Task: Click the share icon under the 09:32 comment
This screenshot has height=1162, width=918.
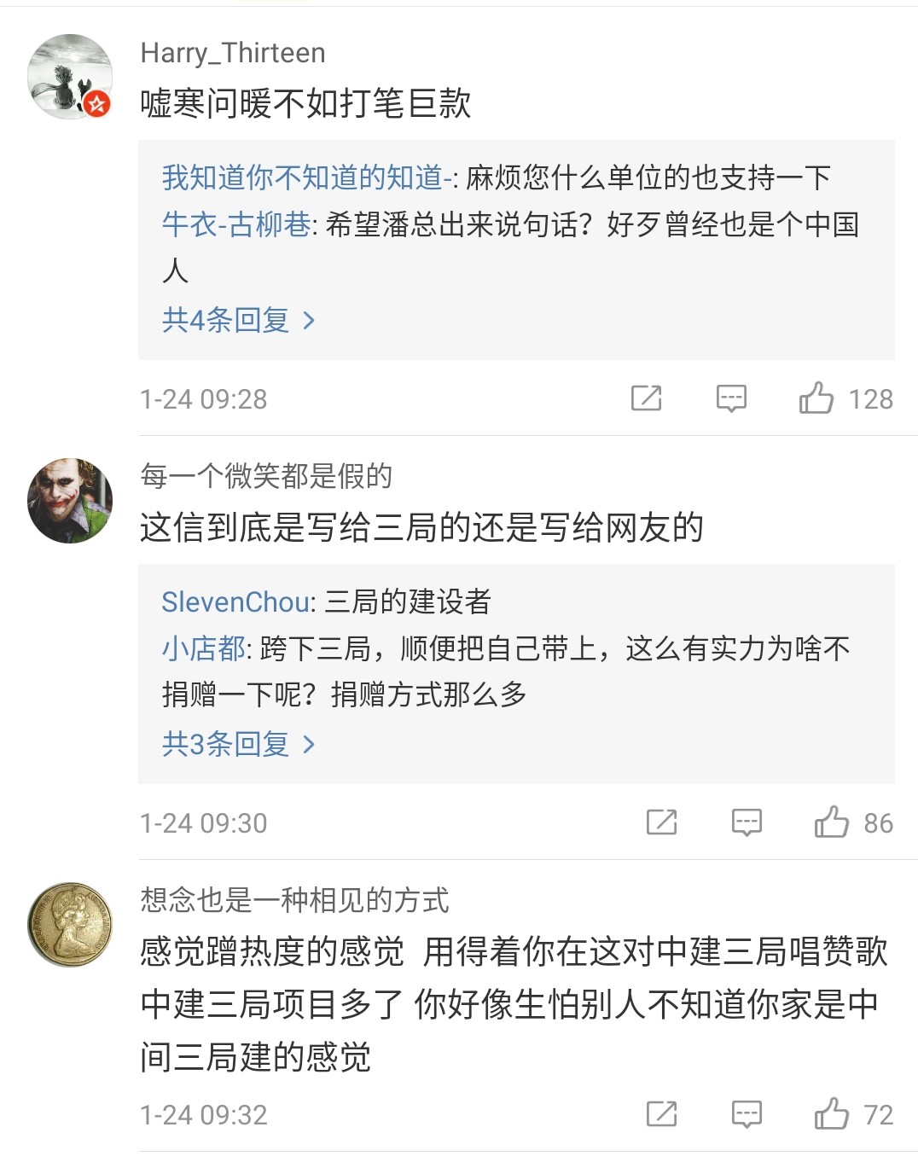Action: point(661,1113)
